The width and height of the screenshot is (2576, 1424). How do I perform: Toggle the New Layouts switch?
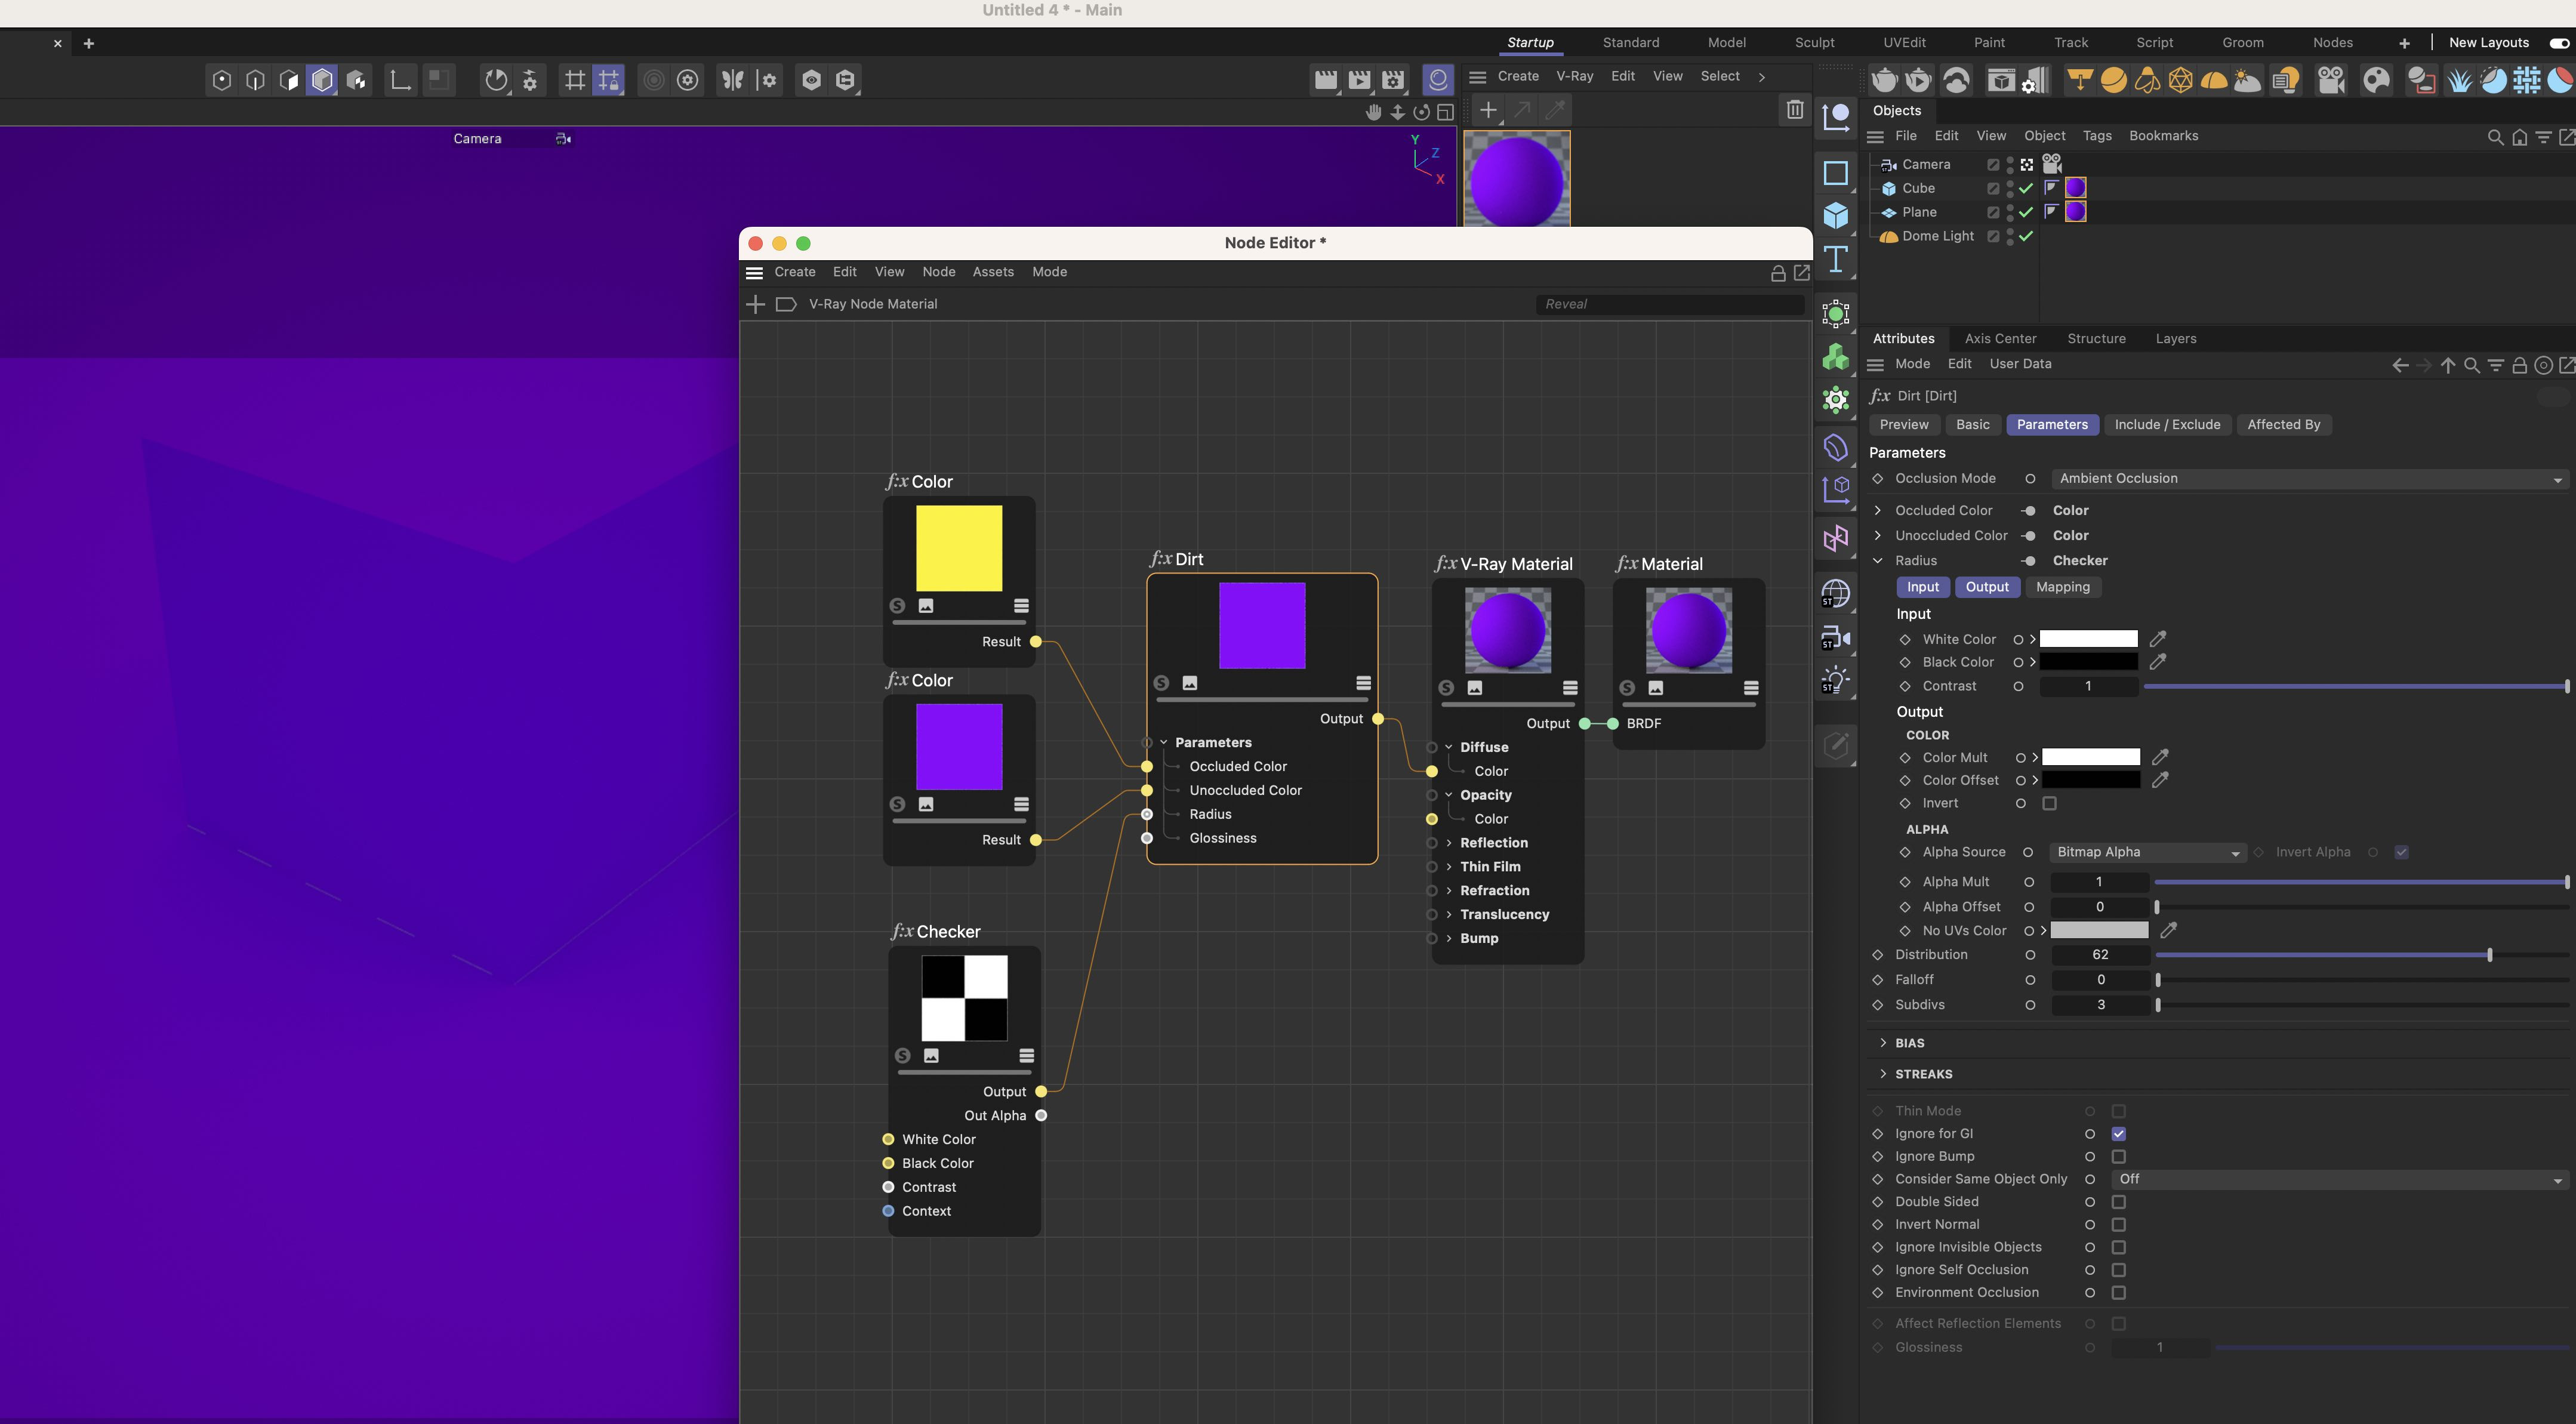pyautogui.click(x=2559, y=43)
